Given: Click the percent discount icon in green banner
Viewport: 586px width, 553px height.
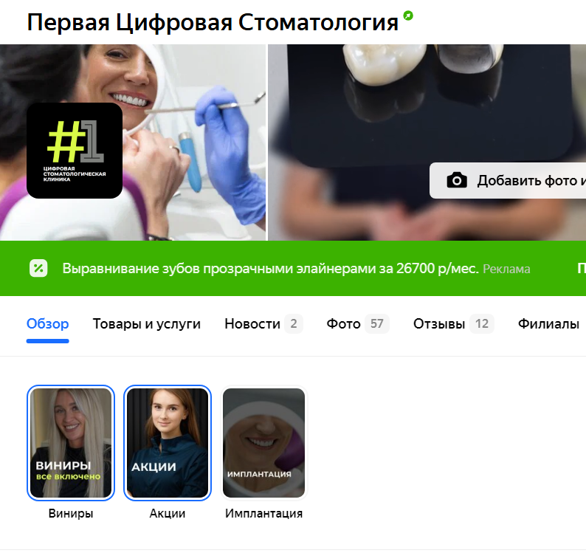Looking at the screenshot, I should pyautogui.click(x=38, y=269).
